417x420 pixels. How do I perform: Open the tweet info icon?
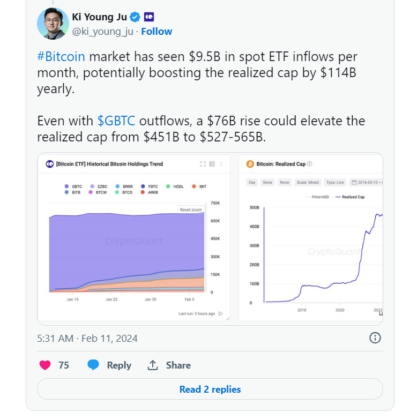click(375, 337)
